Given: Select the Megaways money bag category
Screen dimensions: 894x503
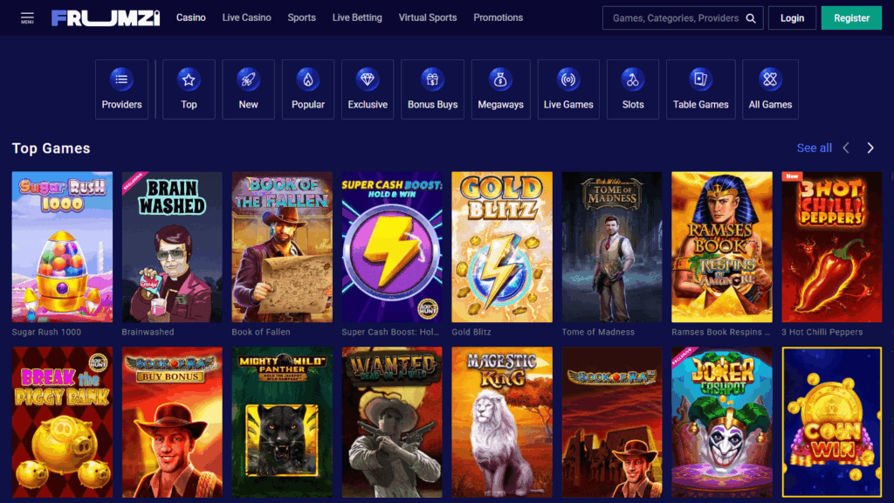Looking at the screenshot, I should (x=500, y=80).
